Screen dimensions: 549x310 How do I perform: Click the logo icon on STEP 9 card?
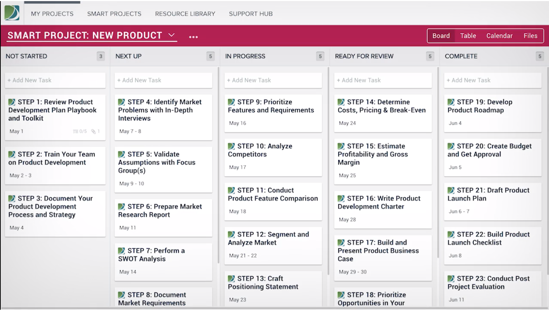[231, 102]
